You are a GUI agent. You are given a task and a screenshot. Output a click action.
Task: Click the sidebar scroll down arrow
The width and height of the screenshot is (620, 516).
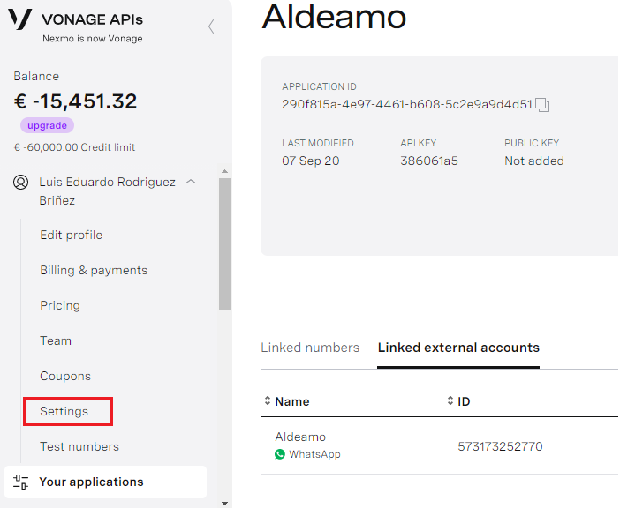coord(224,504)
